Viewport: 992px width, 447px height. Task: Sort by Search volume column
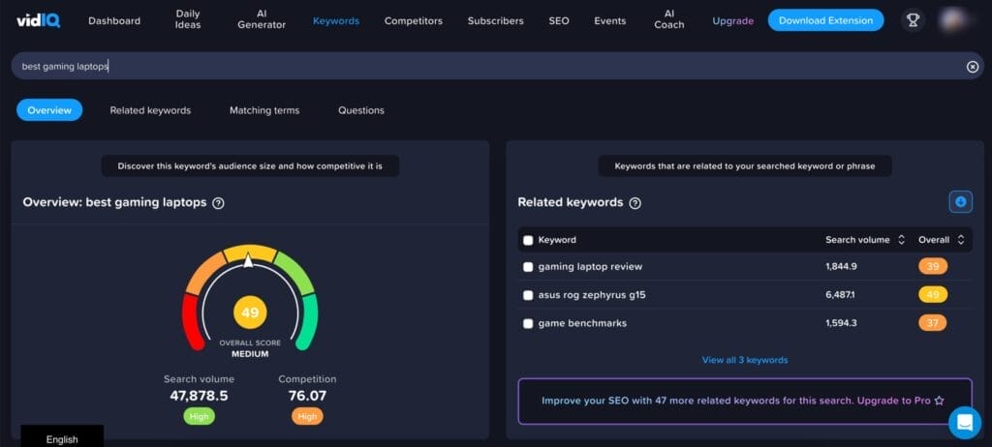point(901,240)
